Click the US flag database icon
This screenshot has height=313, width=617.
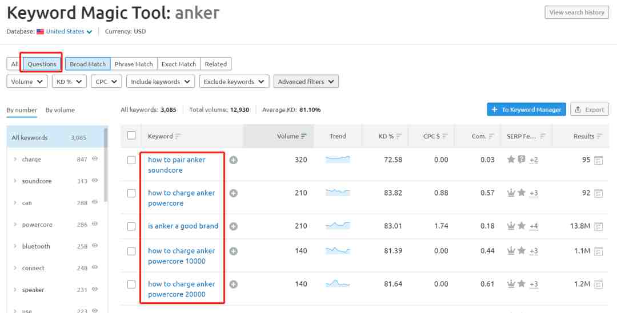click(40, 31)
